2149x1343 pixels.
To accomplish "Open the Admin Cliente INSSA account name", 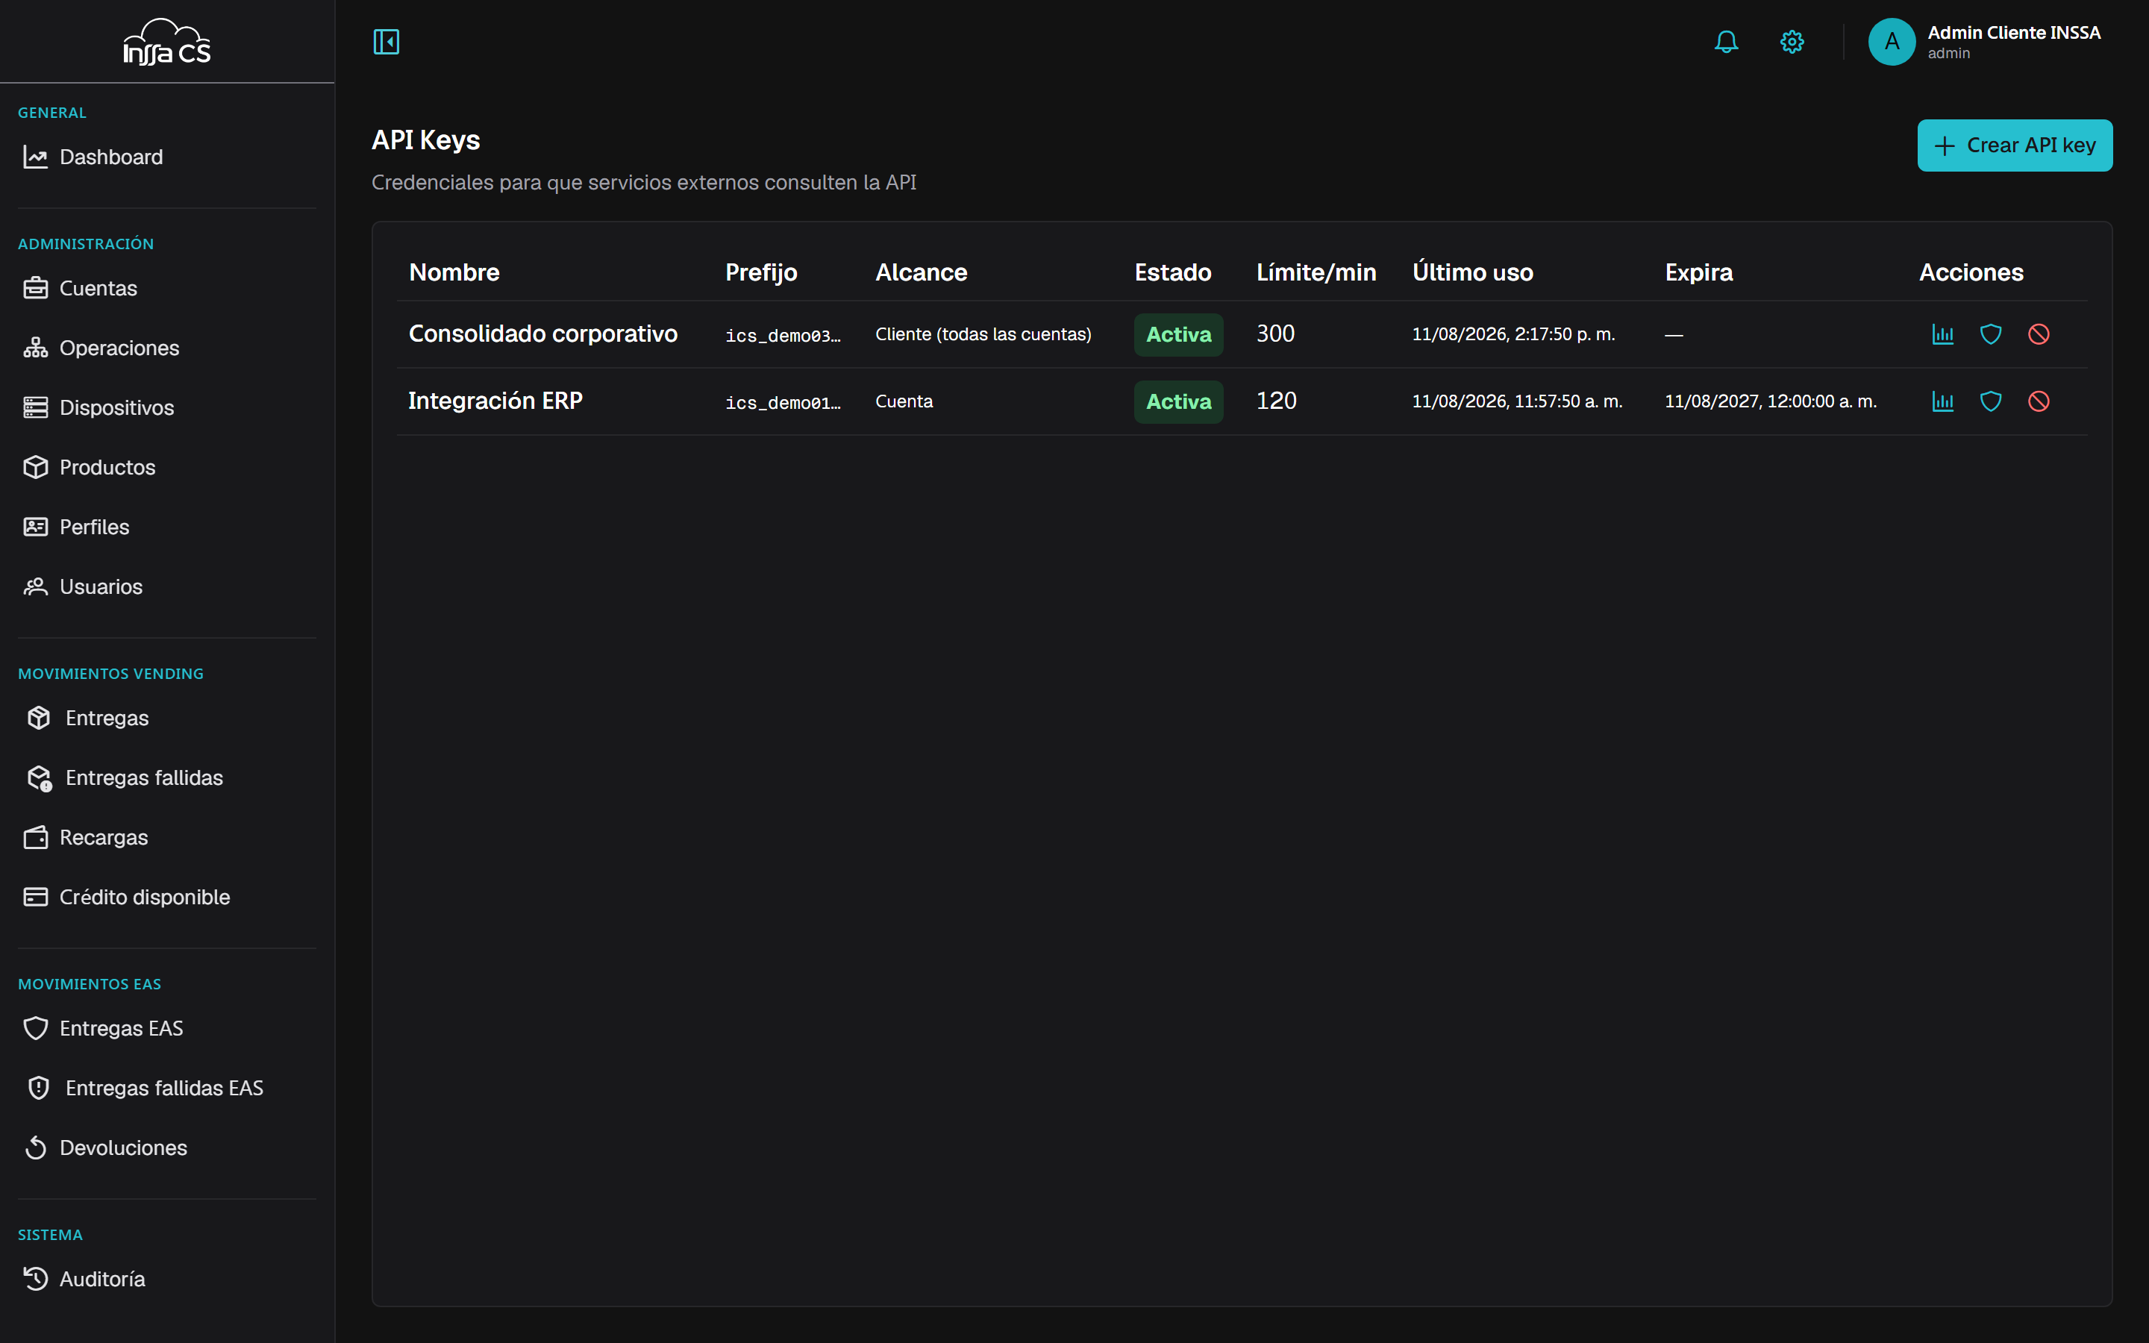I will point(2013,33).
